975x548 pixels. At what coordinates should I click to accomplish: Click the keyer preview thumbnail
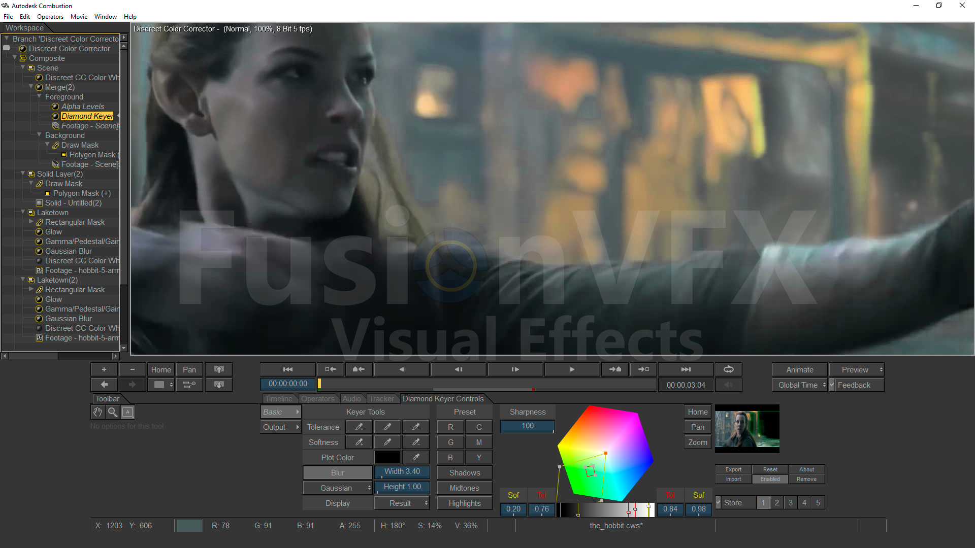(x=747, y=429)
